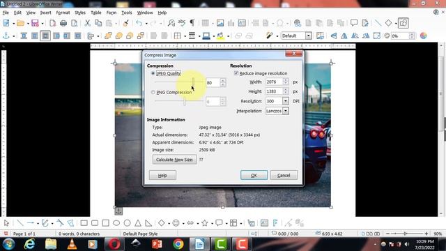Click Calculate New Size button
446x251 pixels.
(174, 160)
